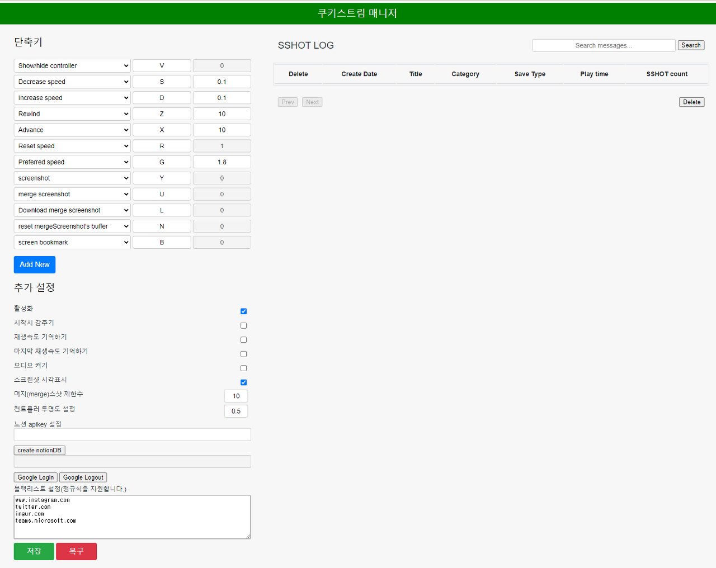Open the reset mergeScreenshot's buffer dropdown

[72, 226]
